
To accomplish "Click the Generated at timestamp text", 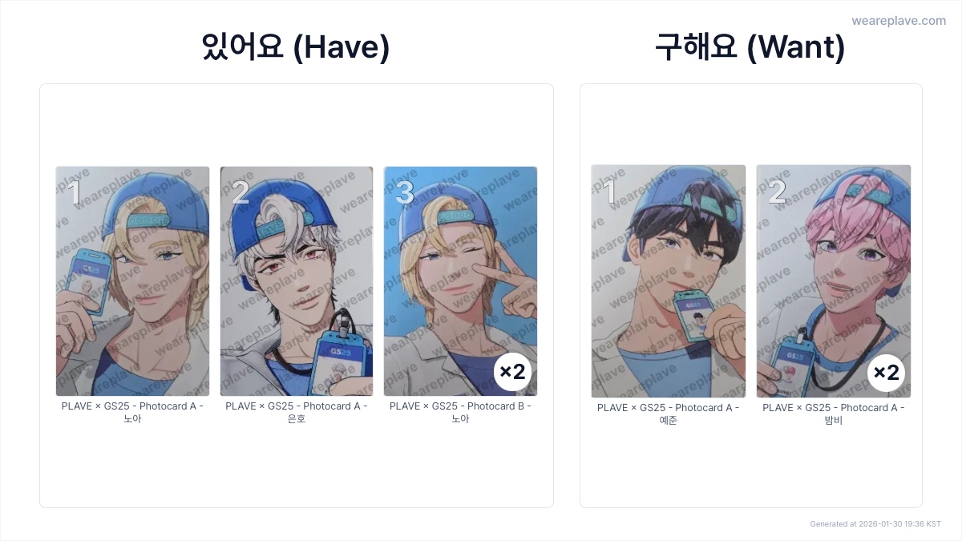I will (875, 523).
